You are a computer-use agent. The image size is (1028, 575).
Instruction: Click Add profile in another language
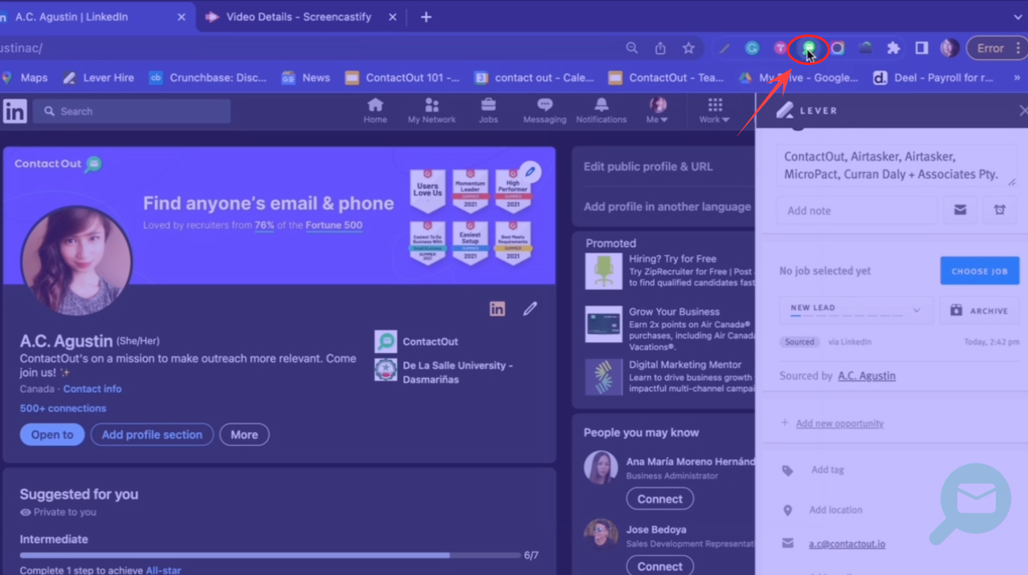click(667, 207)
